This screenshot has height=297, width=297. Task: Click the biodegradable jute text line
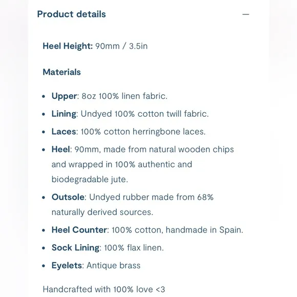point(90,180)
